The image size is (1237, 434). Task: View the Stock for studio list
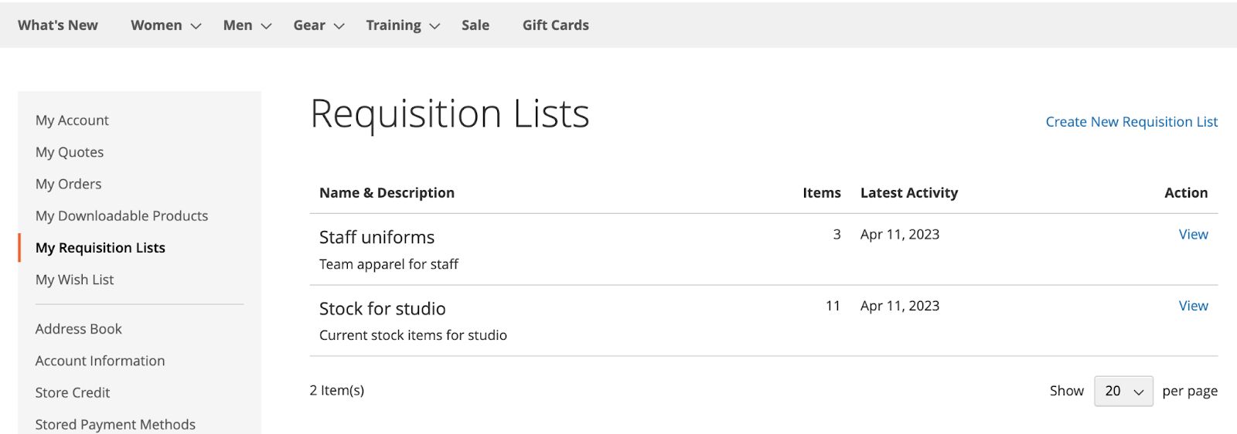pyautogui.click(x=1193, y=306)
